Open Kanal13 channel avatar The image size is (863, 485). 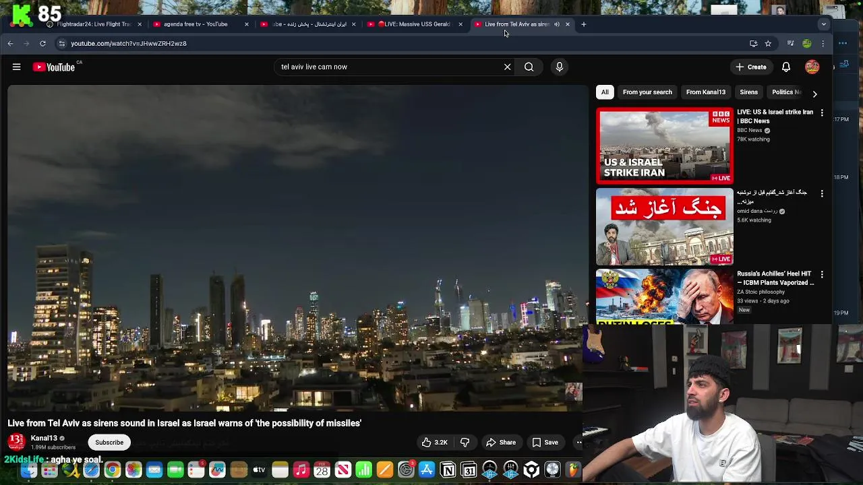tap(16, 442)
